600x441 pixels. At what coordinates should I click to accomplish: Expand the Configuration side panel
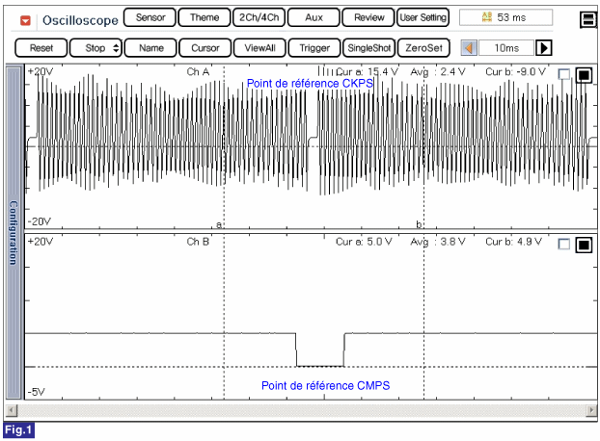point(14,231)
